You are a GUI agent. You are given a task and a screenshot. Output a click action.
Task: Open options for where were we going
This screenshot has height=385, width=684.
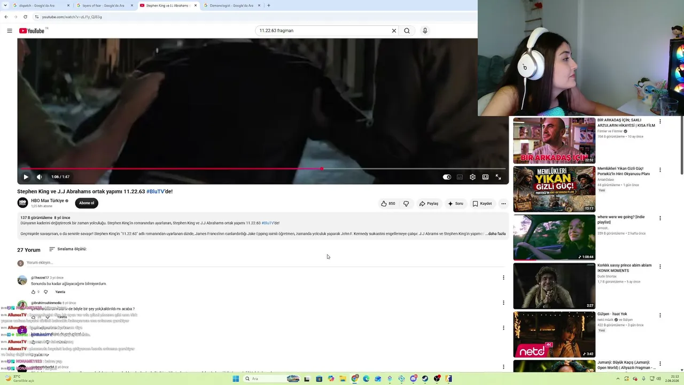[660, 218]
